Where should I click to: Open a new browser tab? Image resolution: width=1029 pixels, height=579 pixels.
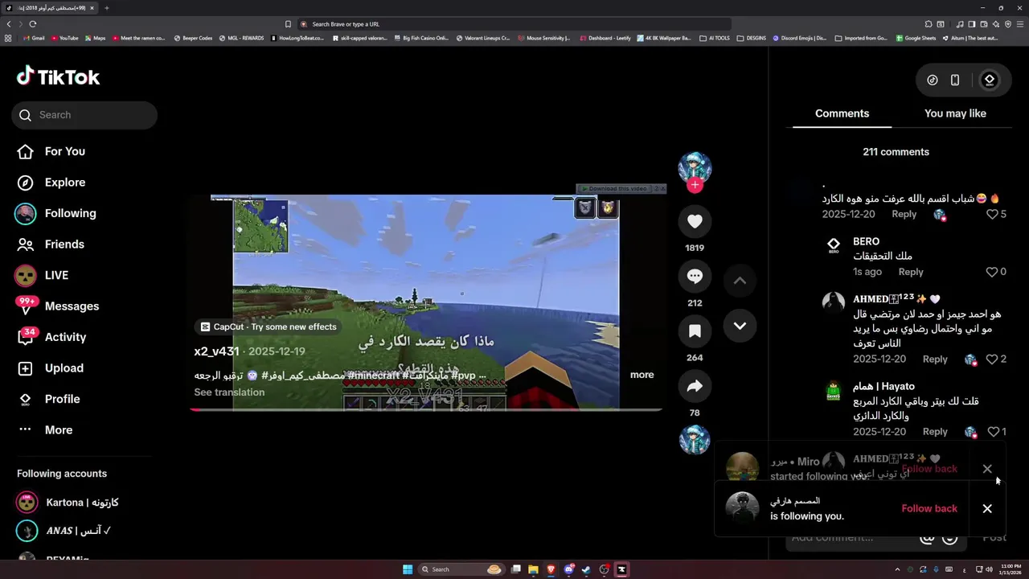tap(106, 8)
